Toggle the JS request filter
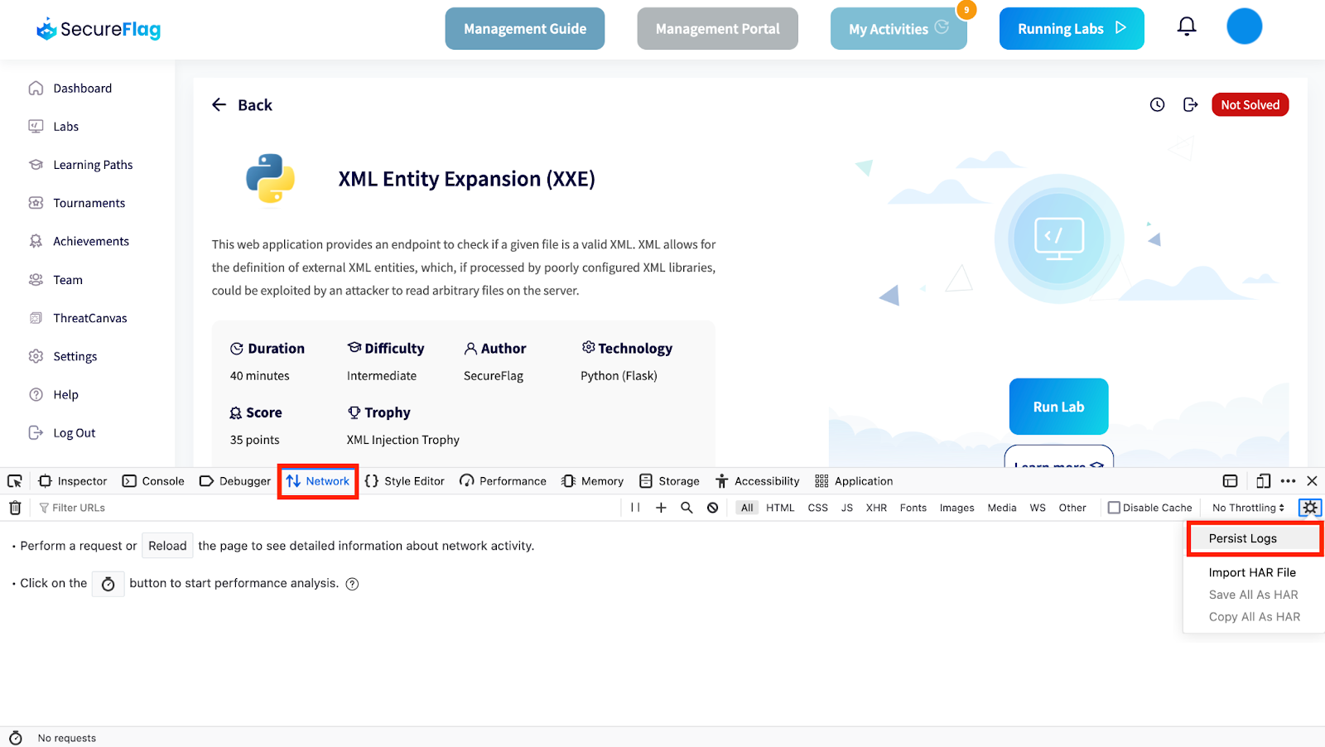 846,508
